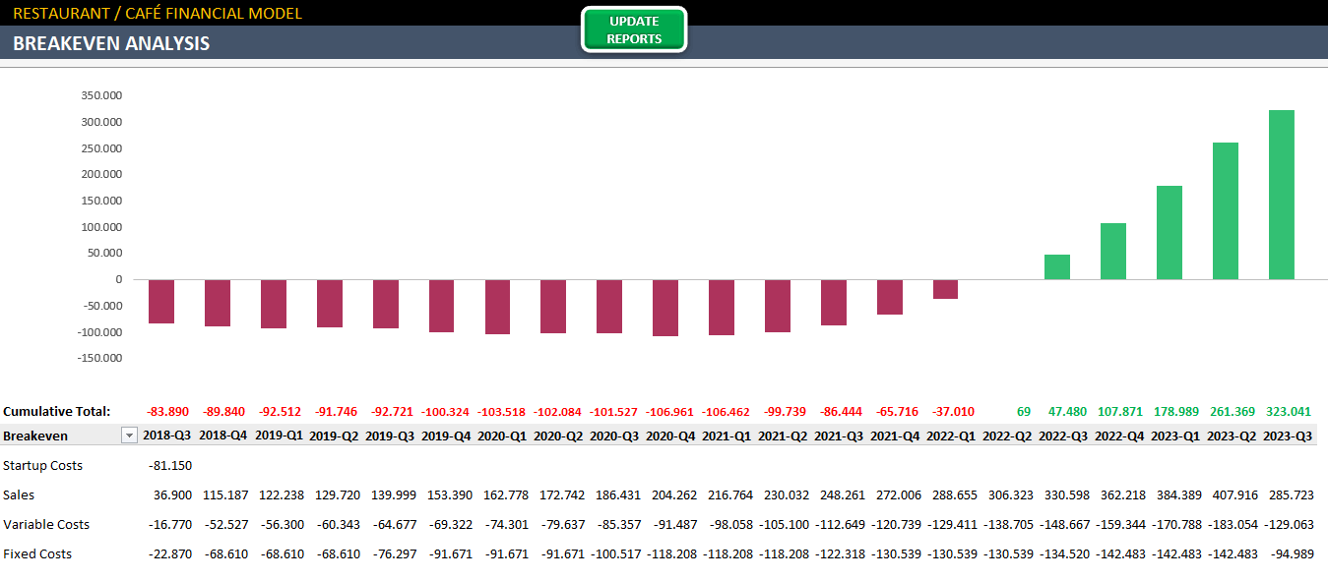Click the 2019-Q4 column header

(448, 436)
